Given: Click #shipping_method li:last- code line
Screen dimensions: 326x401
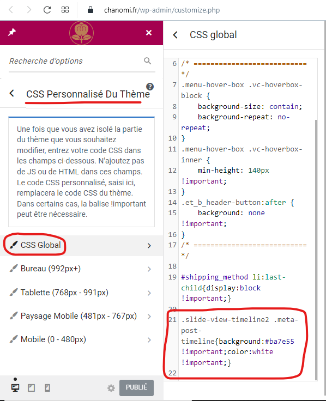Looking at the screenshot, I should pyautogui.click(x=233, y=277).
